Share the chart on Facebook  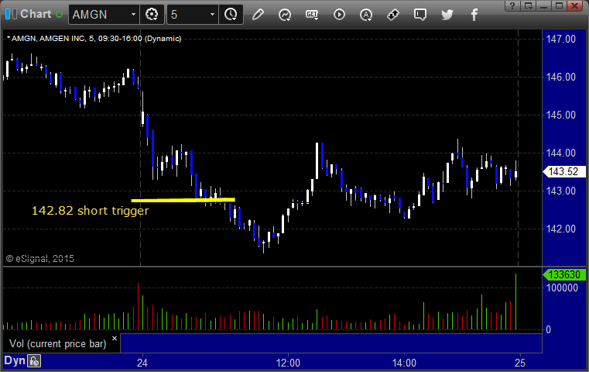point(474,15)
